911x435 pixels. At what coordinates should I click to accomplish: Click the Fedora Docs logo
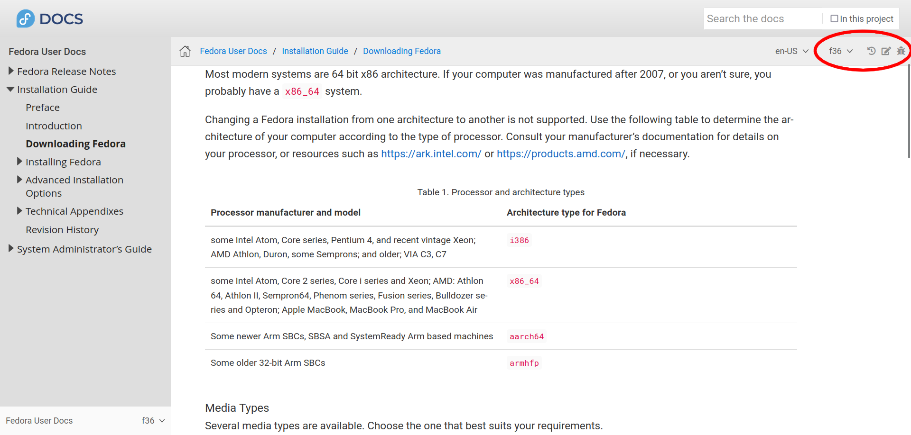point(49,19)
